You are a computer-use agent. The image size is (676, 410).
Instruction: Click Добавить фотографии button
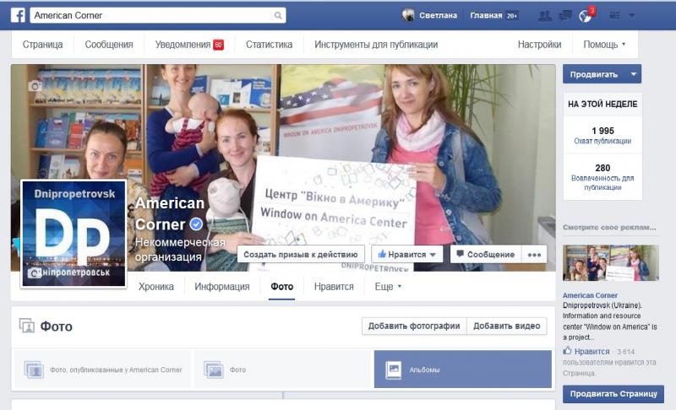tap(414, 326)
